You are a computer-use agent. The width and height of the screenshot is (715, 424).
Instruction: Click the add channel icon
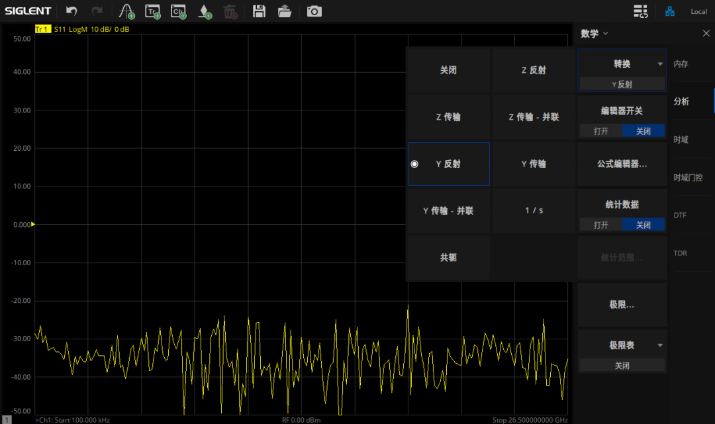tap(179, 11)
